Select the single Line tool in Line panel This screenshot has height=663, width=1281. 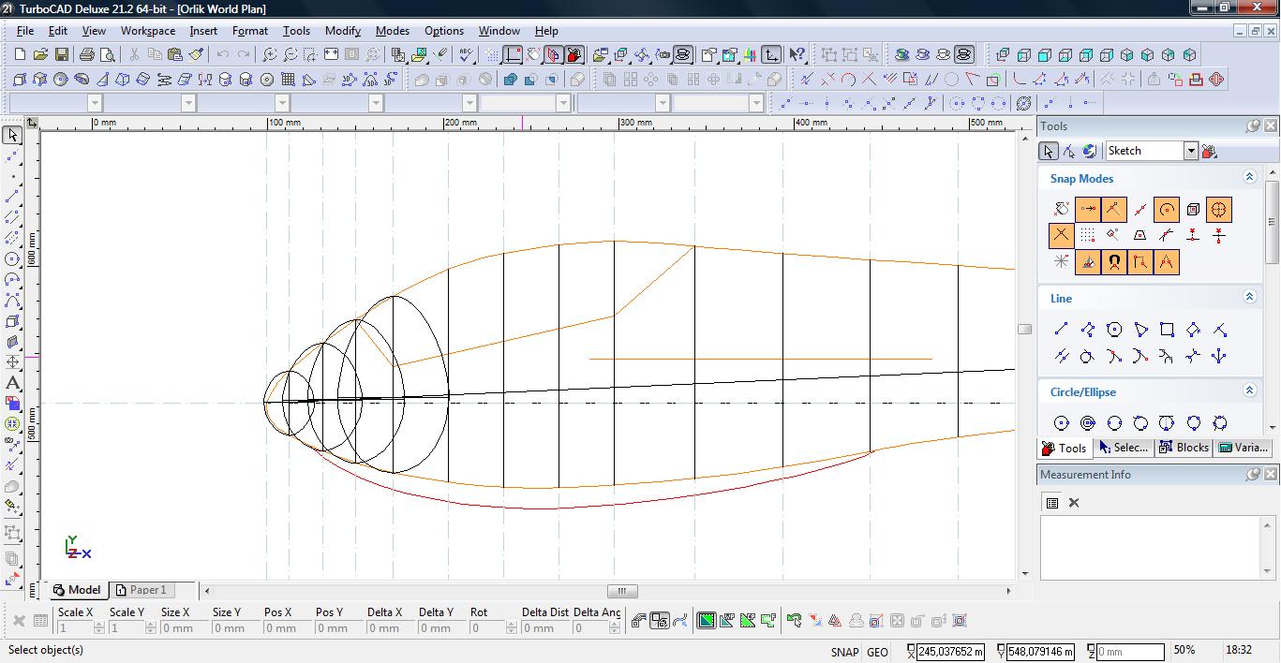click(1061, 330)
